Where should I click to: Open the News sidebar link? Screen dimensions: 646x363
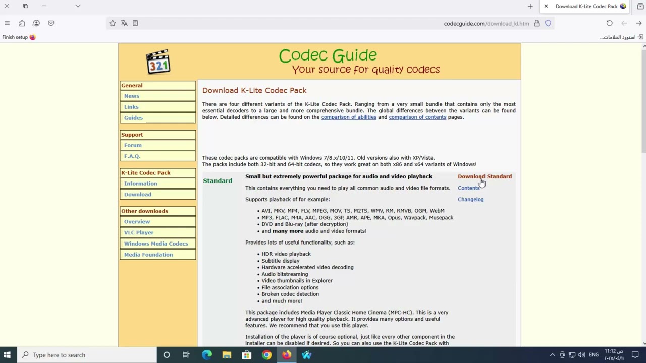click(132, 96)
